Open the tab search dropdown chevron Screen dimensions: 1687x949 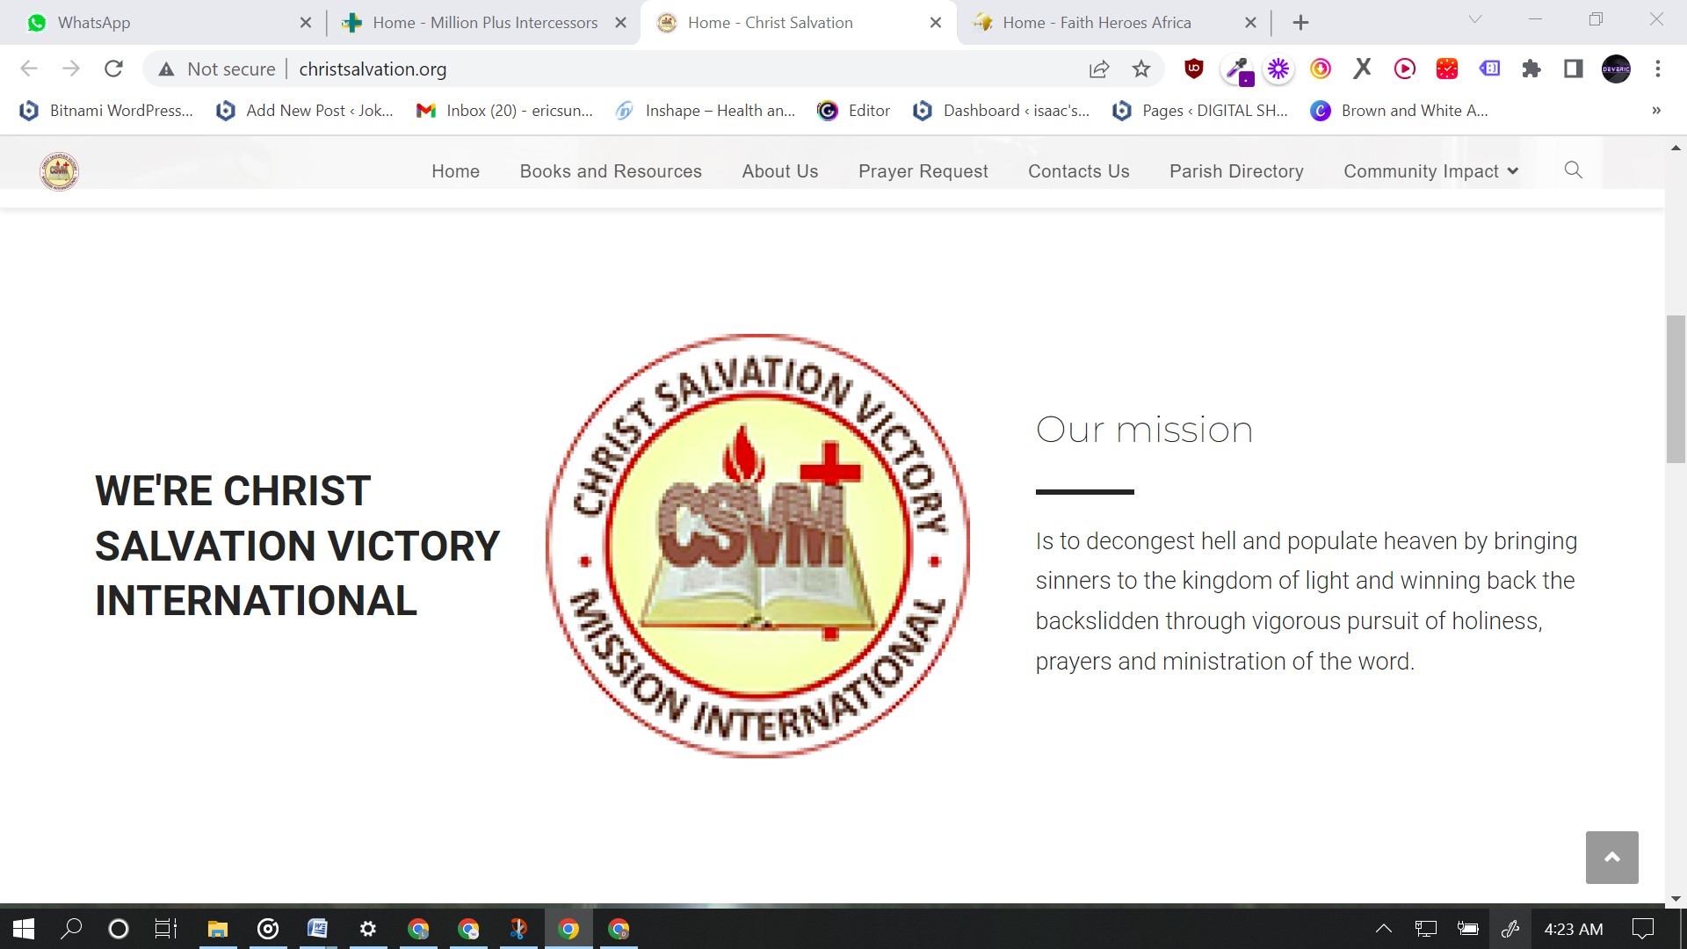[x=1475, y=19]
